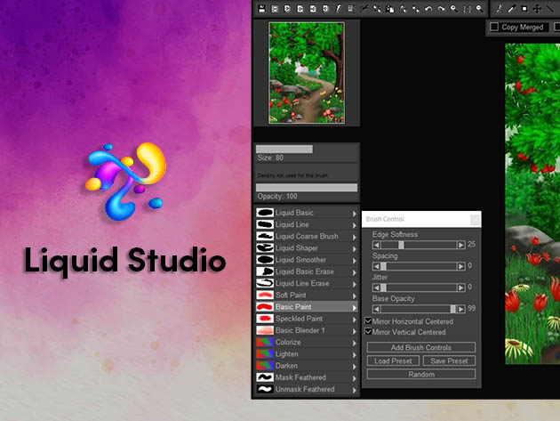Click the brush Size slider bar
Image resolution: width=560 pixels, height=421 pixels.
click(307, 150)
